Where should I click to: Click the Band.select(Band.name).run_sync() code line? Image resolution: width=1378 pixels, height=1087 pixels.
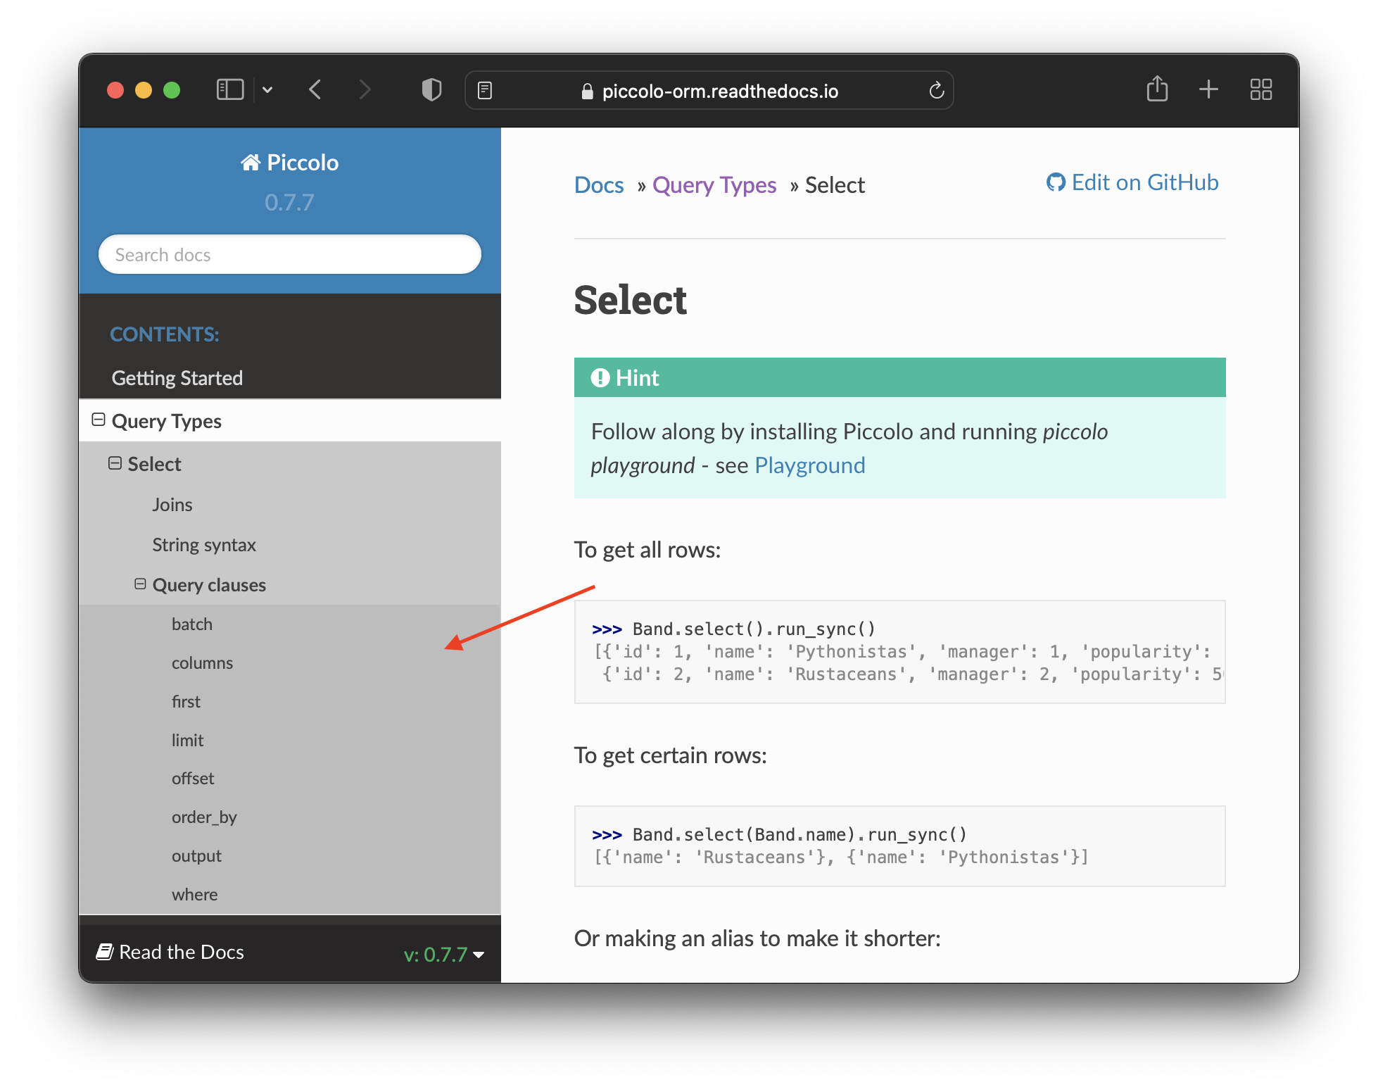click(779, 834)
